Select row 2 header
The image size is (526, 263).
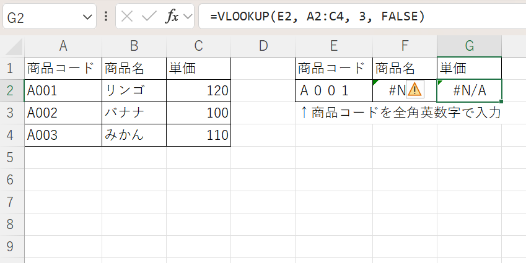click(x=12, y=91)
